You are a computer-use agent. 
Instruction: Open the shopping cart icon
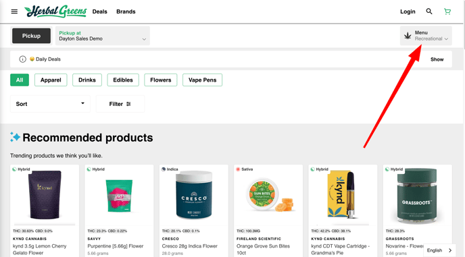[447, 11]
